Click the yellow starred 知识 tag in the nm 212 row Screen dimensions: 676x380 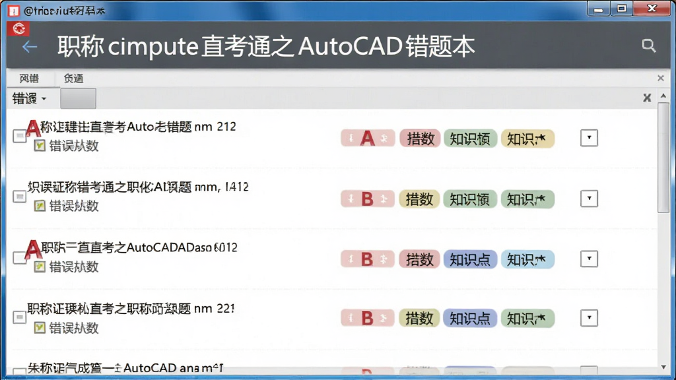pos(527,139)
